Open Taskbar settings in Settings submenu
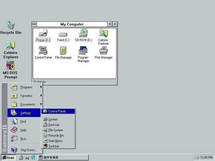Viewport: 215px width, 161px height. click(58, 146)
